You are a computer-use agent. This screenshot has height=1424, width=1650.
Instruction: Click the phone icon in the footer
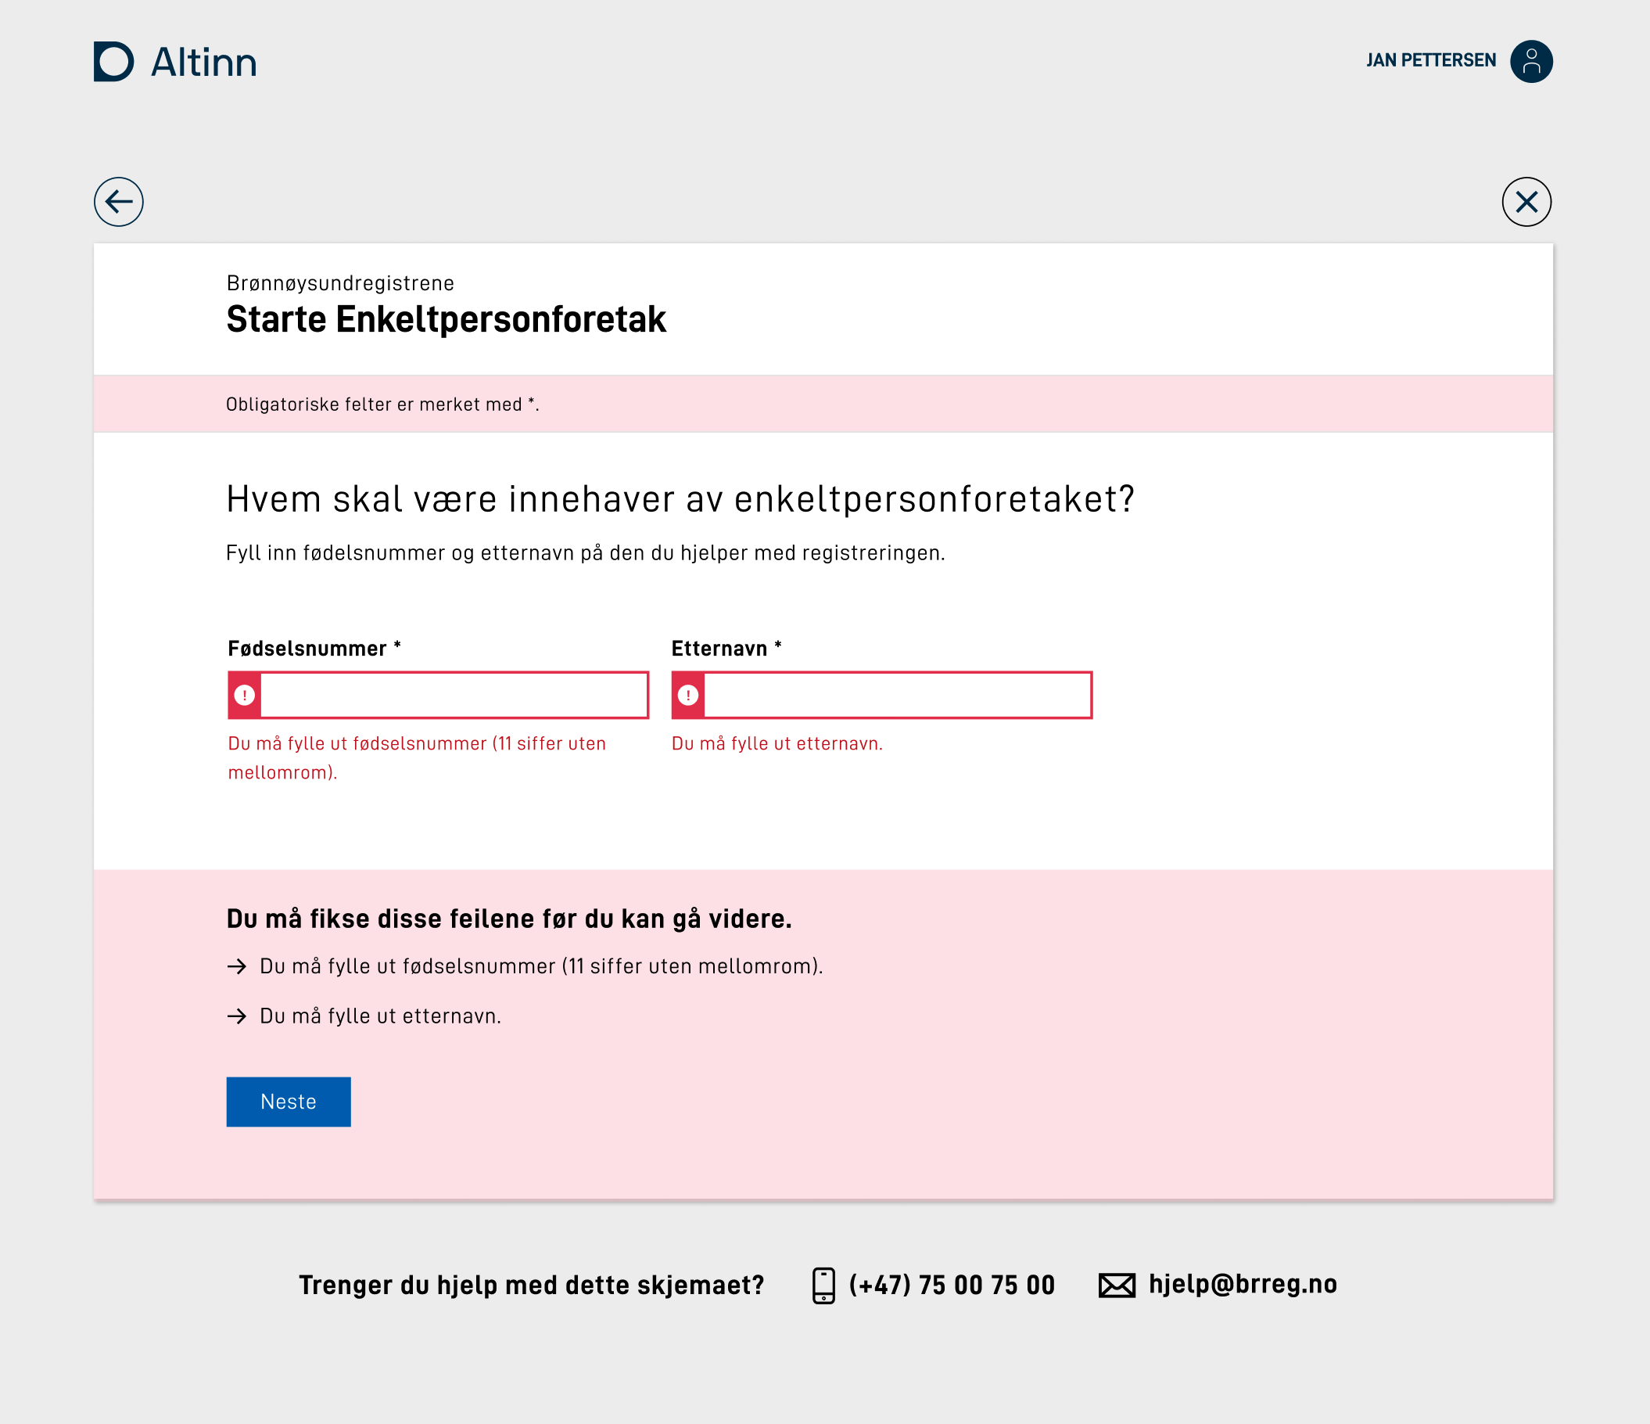coord(824,1285)
